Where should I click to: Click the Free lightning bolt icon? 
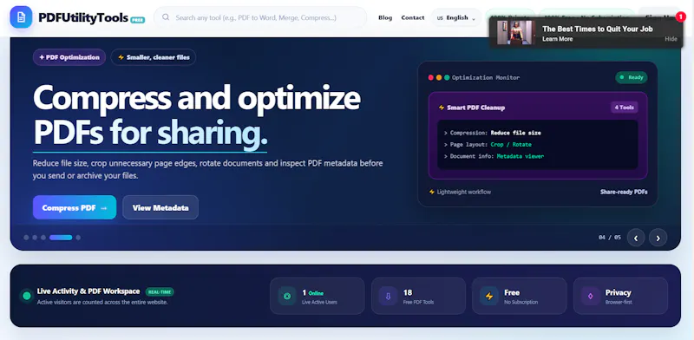click(489, 296)
